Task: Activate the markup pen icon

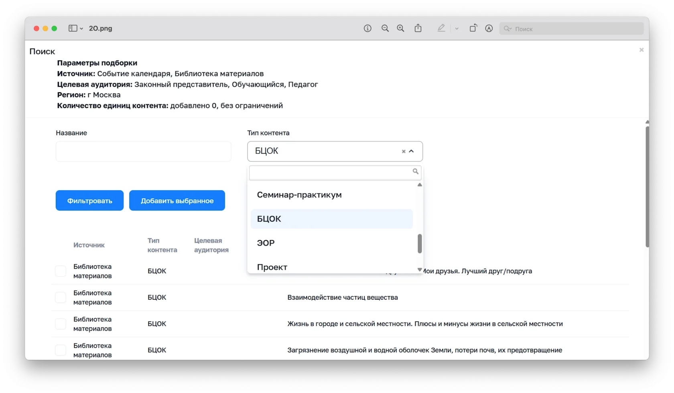Action: [x=441, y=28]
